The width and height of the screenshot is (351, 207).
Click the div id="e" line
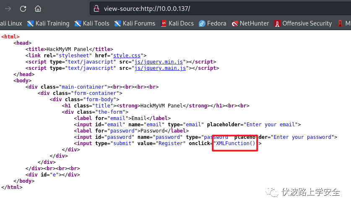tap(52, 175)
